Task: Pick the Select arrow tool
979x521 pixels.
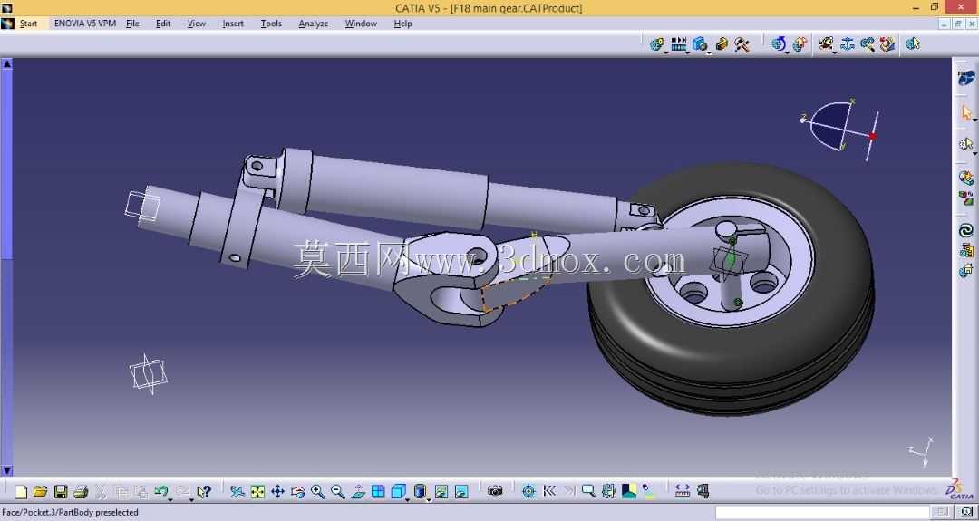Action: click(x=966, y=113)
